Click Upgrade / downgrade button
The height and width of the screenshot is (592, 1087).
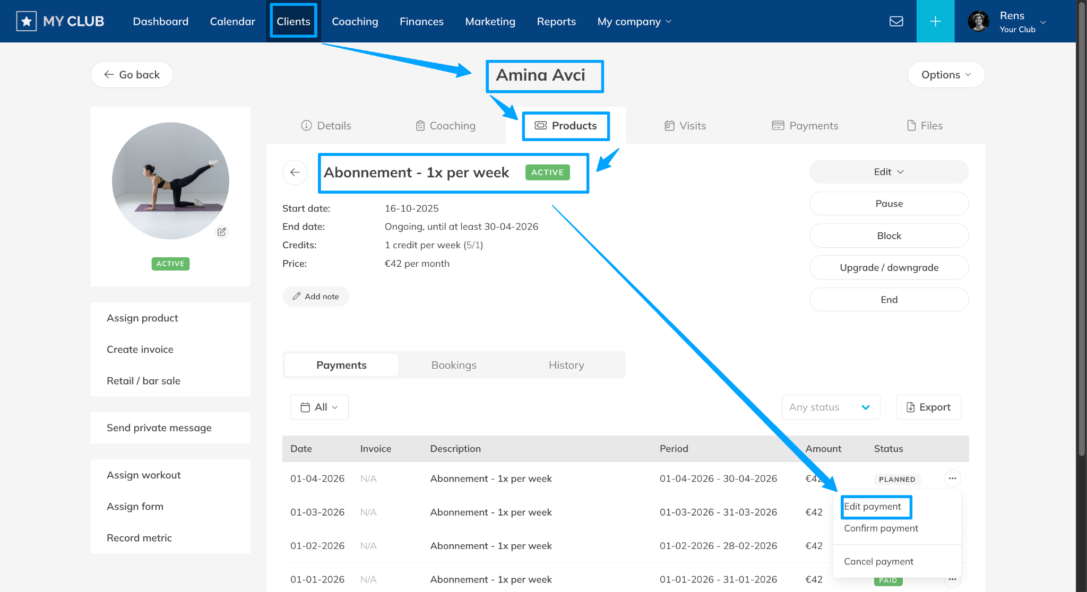(x=888, y=267)
